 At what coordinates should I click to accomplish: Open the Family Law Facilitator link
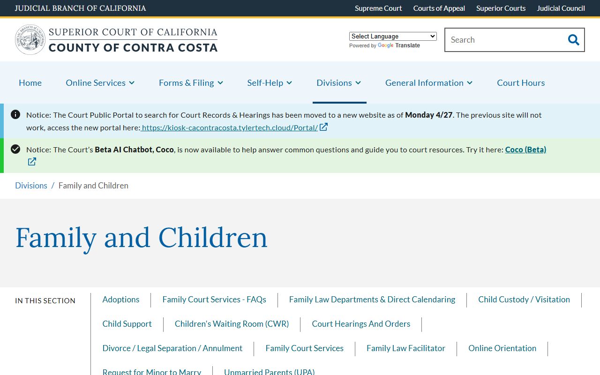tap(406, 348)
